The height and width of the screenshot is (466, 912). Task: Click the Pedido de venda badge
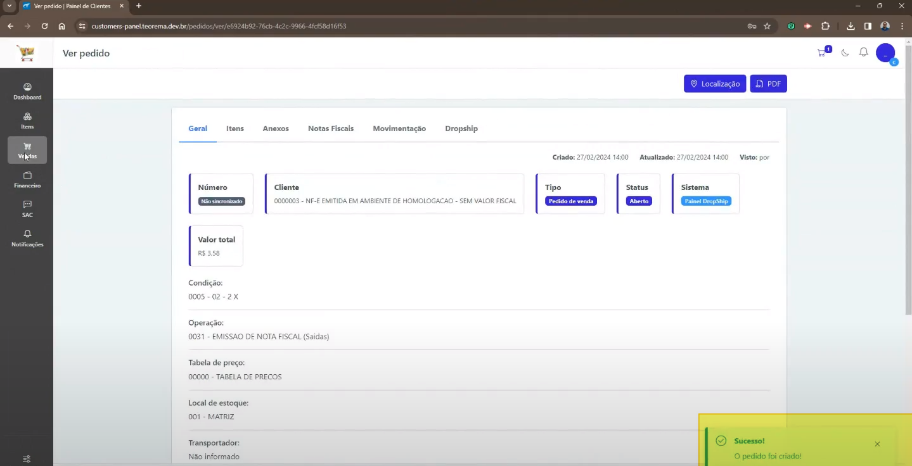click(x=571, y=201)
